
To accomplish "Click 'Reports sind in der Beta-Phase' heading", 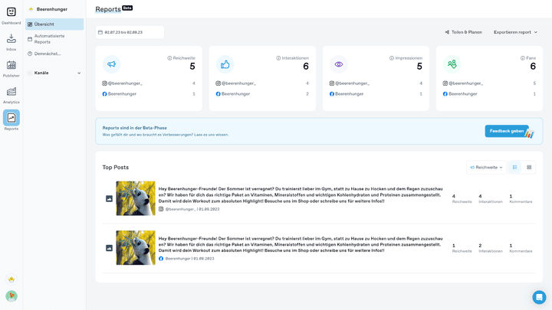I will tap(134, 128).
